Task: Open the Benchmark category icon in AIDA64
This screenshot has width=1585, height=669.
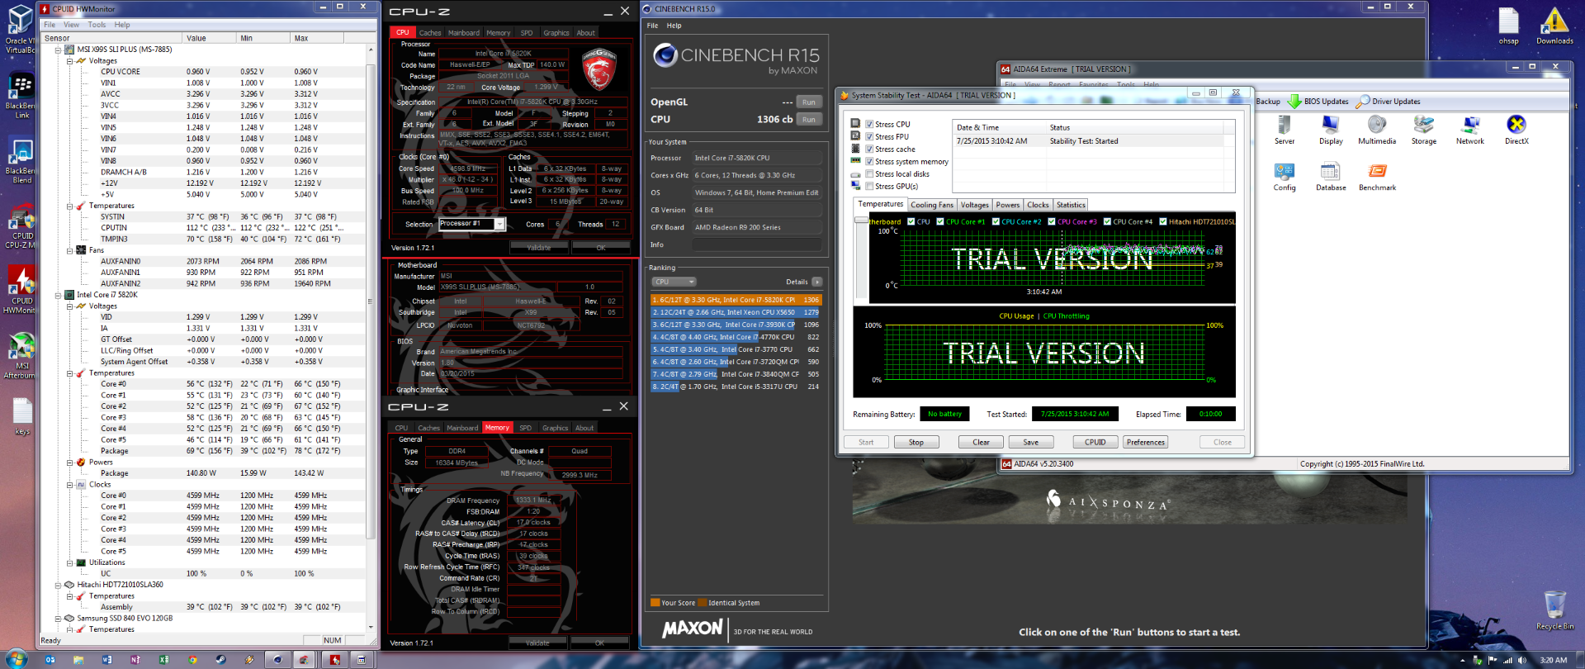Action: pos(1377,177)
